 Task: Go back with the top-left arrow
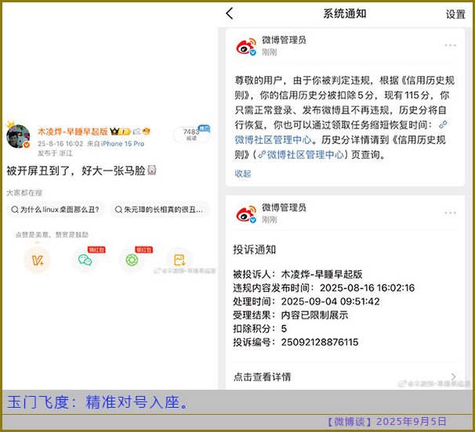pyautogui.click(x=230, y=13)
